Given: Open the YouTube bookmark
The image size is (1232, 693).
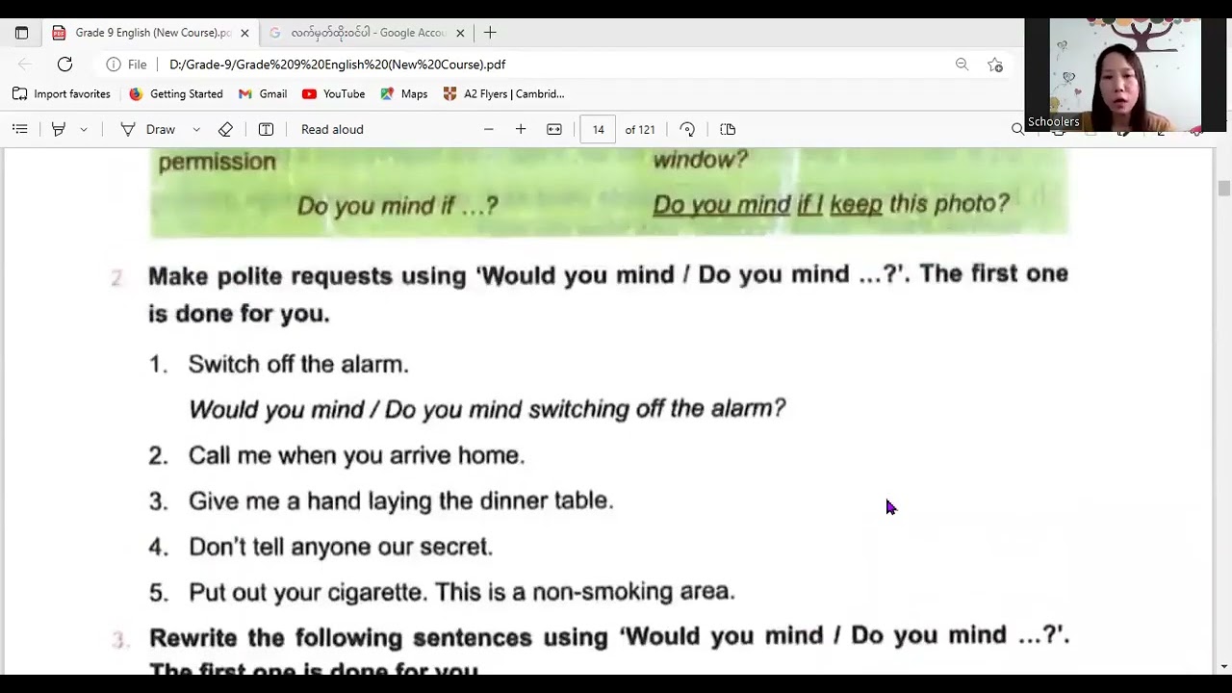Looking at the screenshot, I should click(333, 93).
